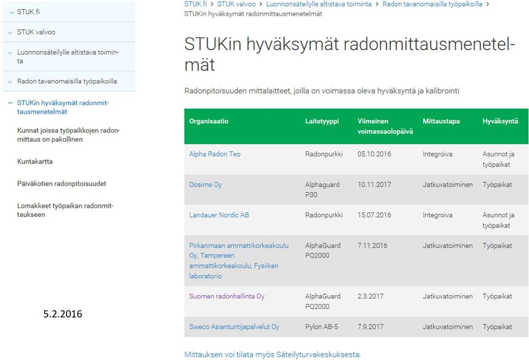Select the date 10.11.2017 in the table

[x=375, y=185]
